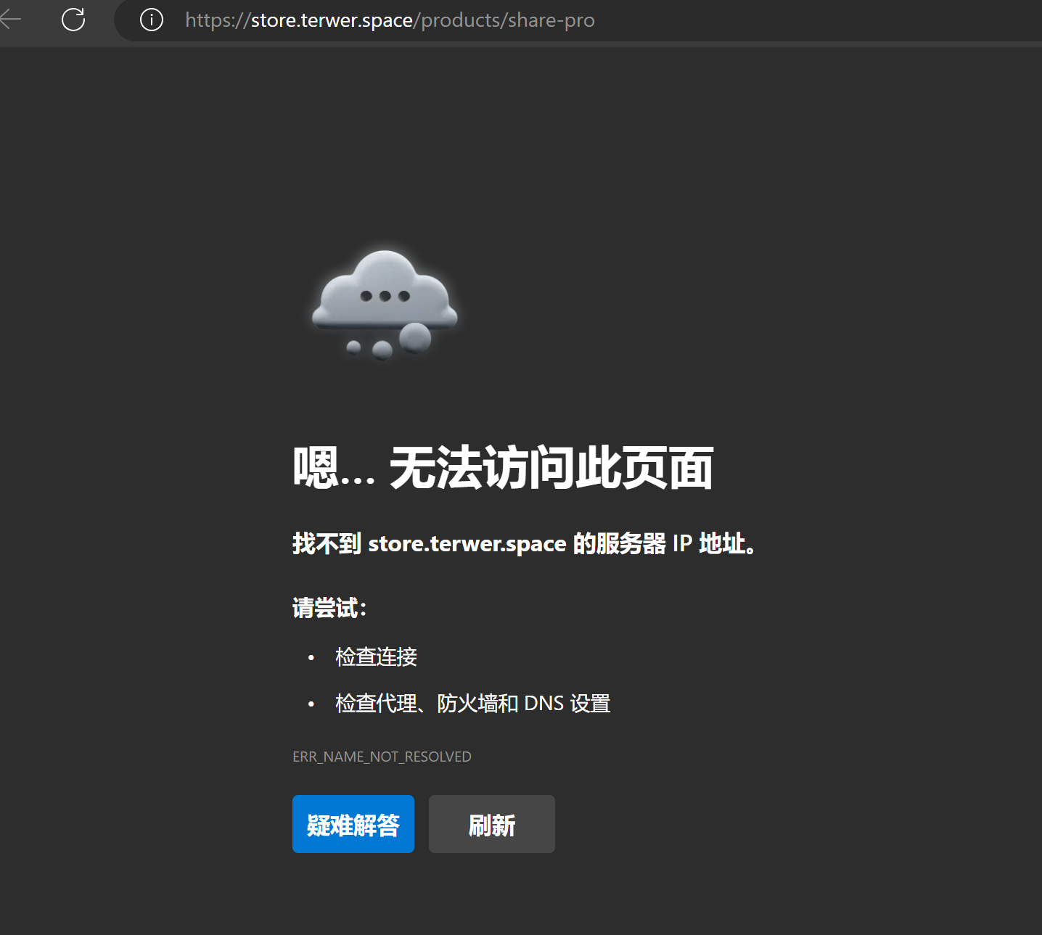Click the browser back arrow
The height and width of the screenshot is (935, 1042).
[x=9, y=20]
